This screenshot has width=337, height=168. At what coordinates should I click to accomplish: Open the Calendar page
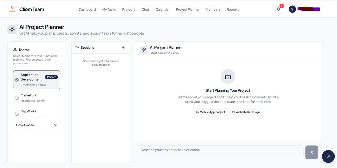163,9
